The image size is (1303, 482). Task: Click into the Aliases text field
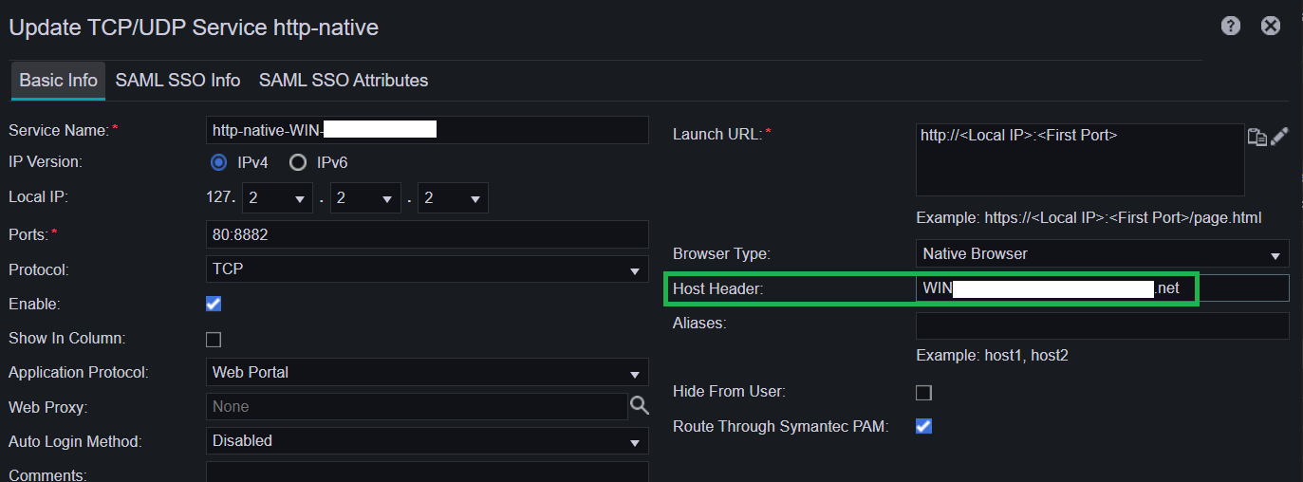1102,325
